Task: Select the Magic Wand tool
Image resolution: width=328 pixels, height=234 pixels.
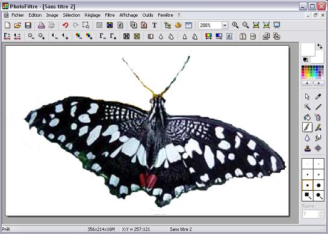Action: [x=307, y=107]
